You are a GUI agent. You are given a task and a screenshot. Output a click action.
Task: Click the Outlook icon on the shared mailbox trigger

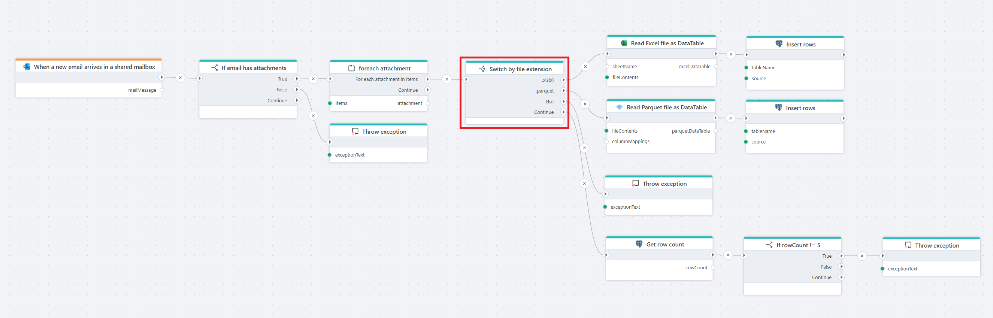27,67
